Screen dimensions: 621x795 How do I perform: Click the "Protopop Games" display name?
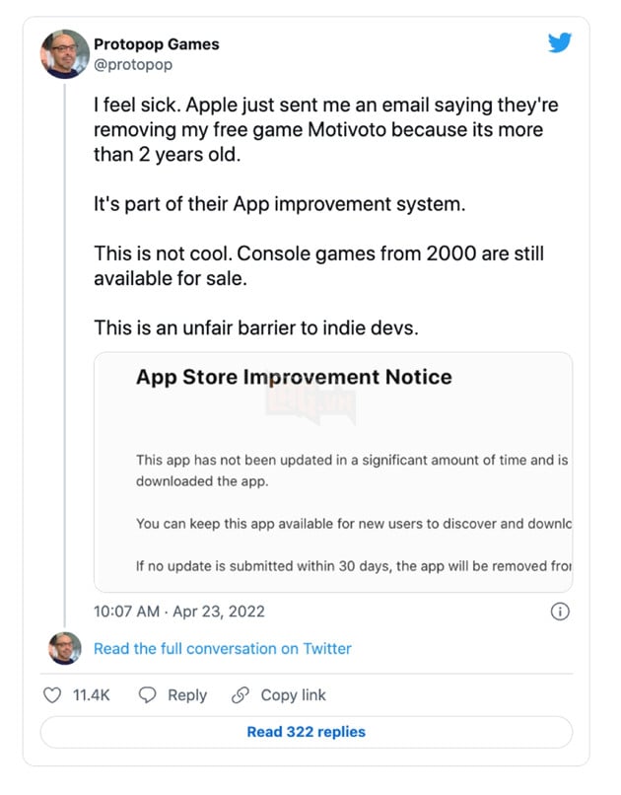pyautogui.click(x=156, y=43)
